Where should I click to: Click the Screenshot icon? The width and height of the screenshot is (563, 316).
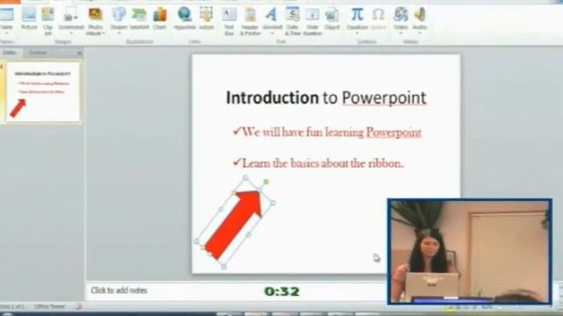click(x=70, y=15)
